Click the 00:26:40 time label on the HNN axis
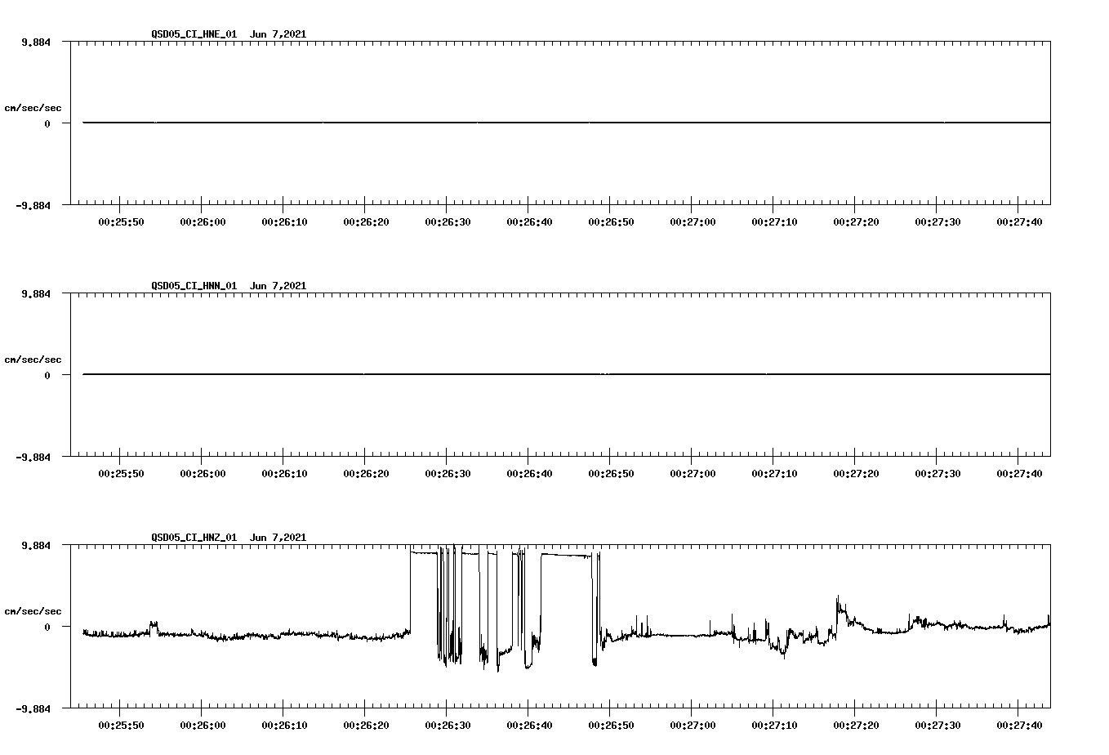 click(529, 473)
